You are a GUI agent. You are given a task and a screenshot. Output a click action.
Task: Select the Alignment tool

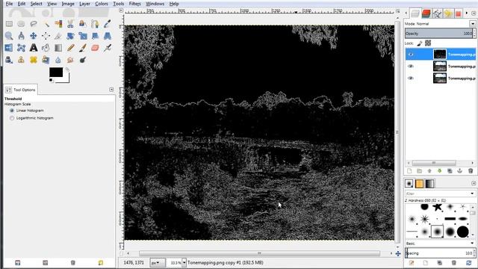pos(46,36)
